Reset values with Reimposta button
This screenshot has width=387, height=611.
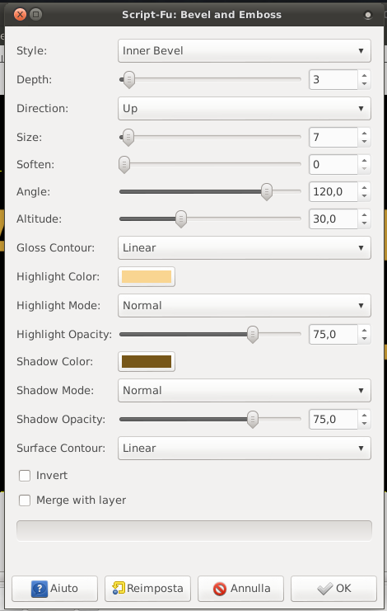(147, 588)
